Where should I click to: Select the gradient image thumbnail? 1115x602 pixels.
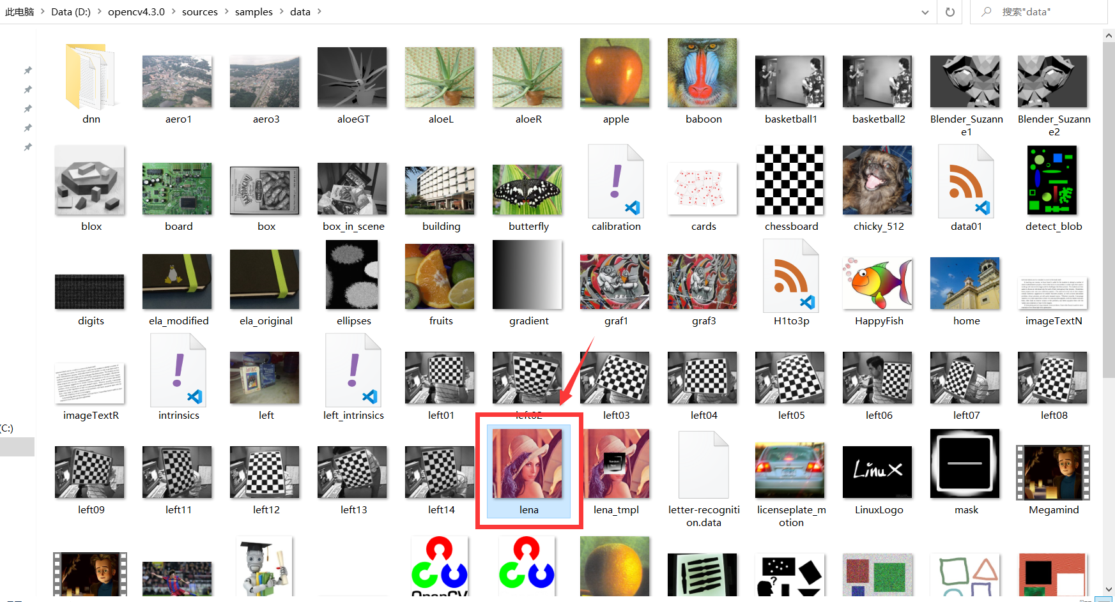(528, 275)
